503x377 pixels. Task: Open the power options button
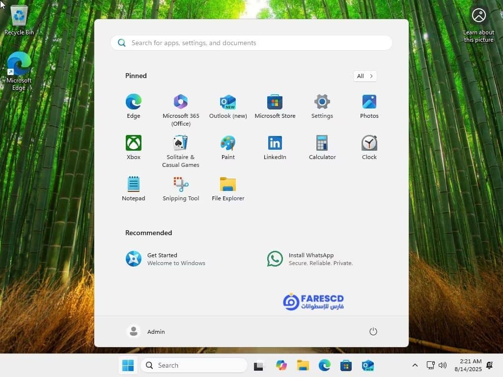(373, 331)
